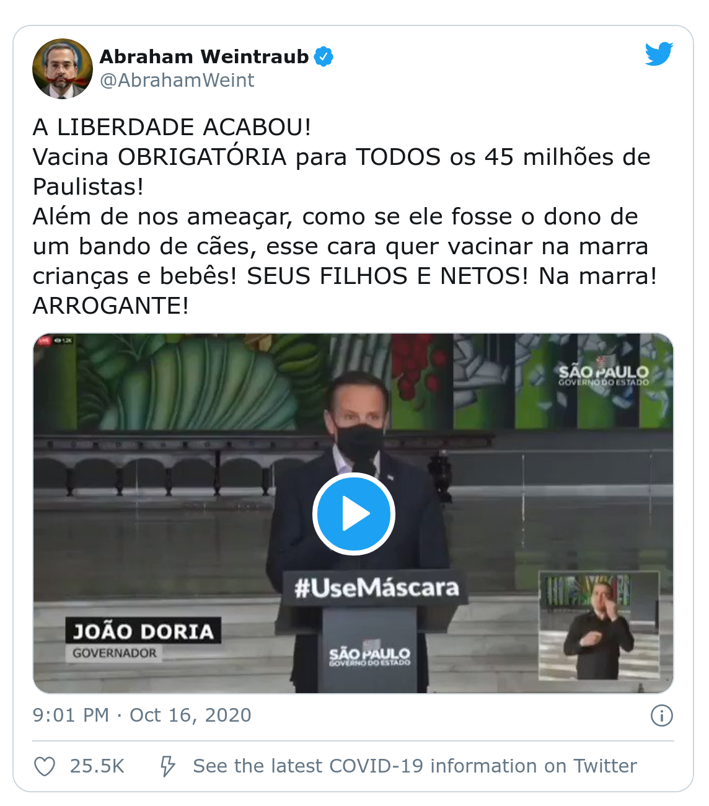The height and width of the screenshot is (806, 709).
Task: Click the Twitter bird logo
Action: click(659, 54)
